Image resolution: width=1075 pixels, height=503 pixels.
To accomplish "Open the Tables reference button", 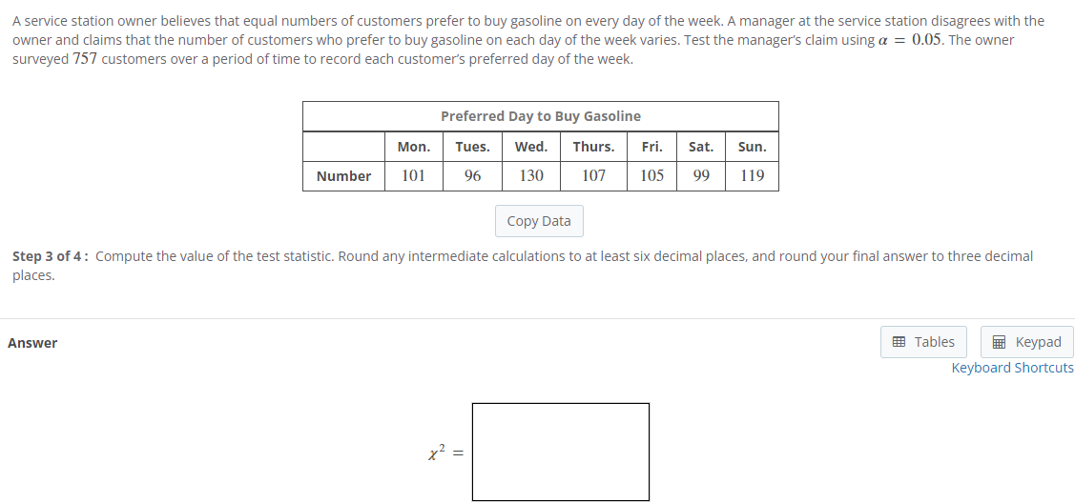I will coord(923,341).
